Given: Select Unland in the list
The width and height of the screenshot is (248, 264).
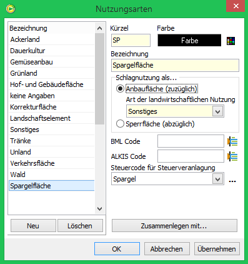Looking at the screenshot, I should [51, 152].
